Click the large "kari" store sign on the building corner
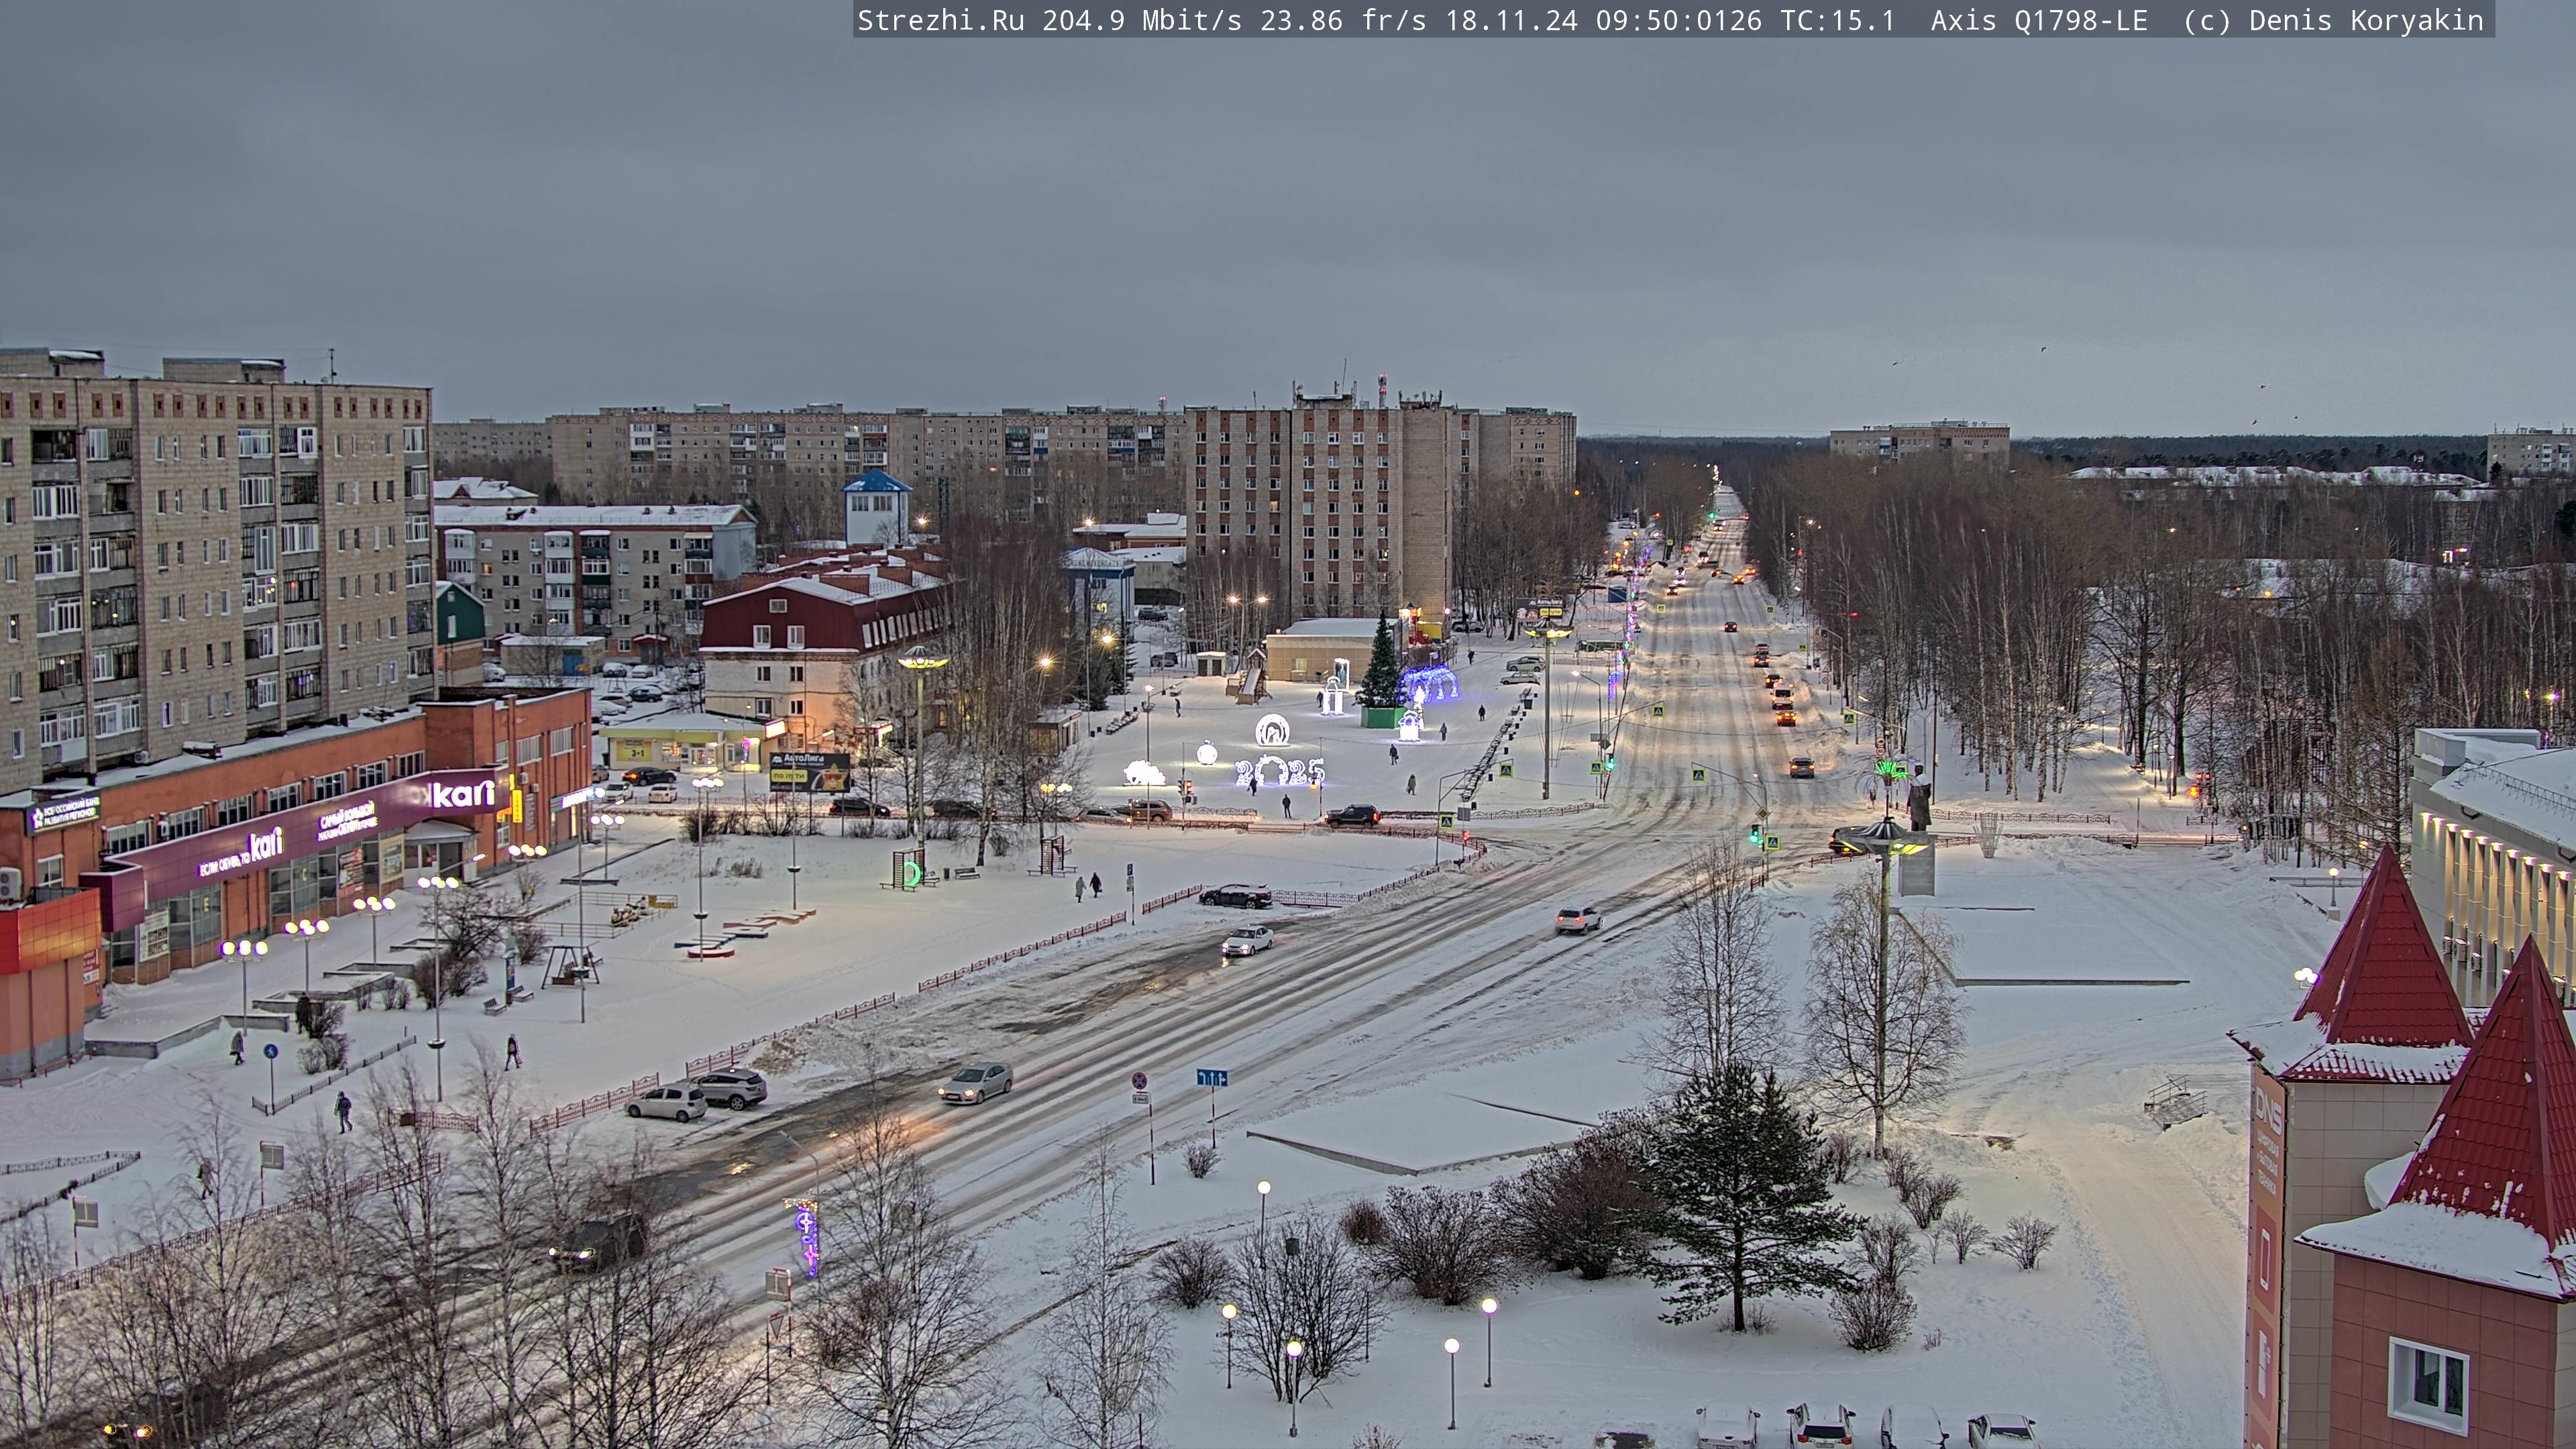 tap(462, 795)
